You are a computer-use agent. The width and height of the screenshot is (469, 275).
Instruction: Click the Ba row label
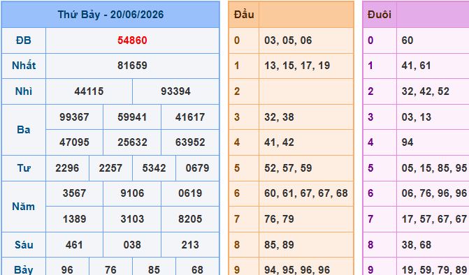click(24, 130)
